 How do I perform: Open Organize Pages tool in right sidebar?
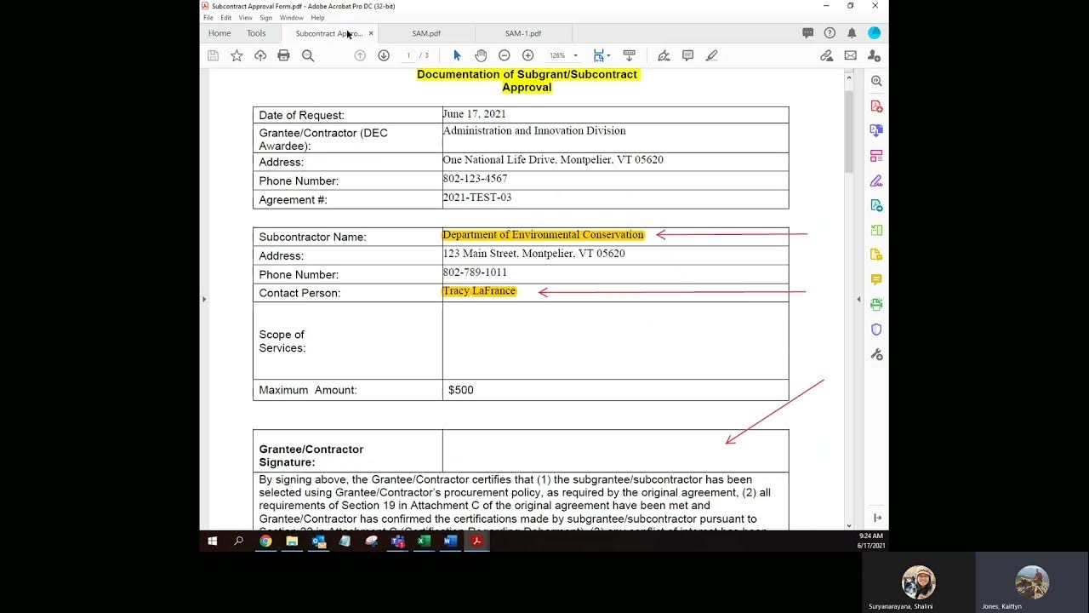coord(876,156)
